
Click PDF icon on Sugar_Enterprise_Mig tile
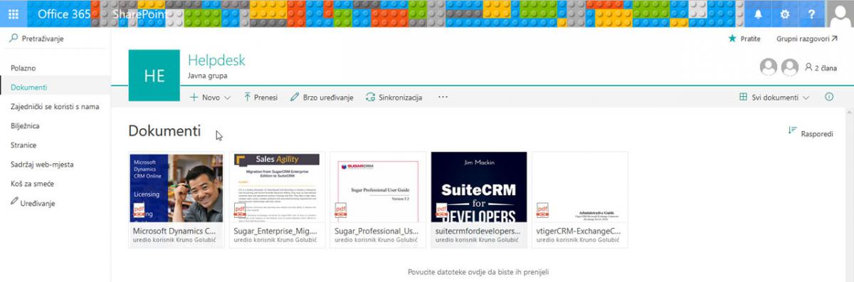pyautogui.click(x=240, y=210)
